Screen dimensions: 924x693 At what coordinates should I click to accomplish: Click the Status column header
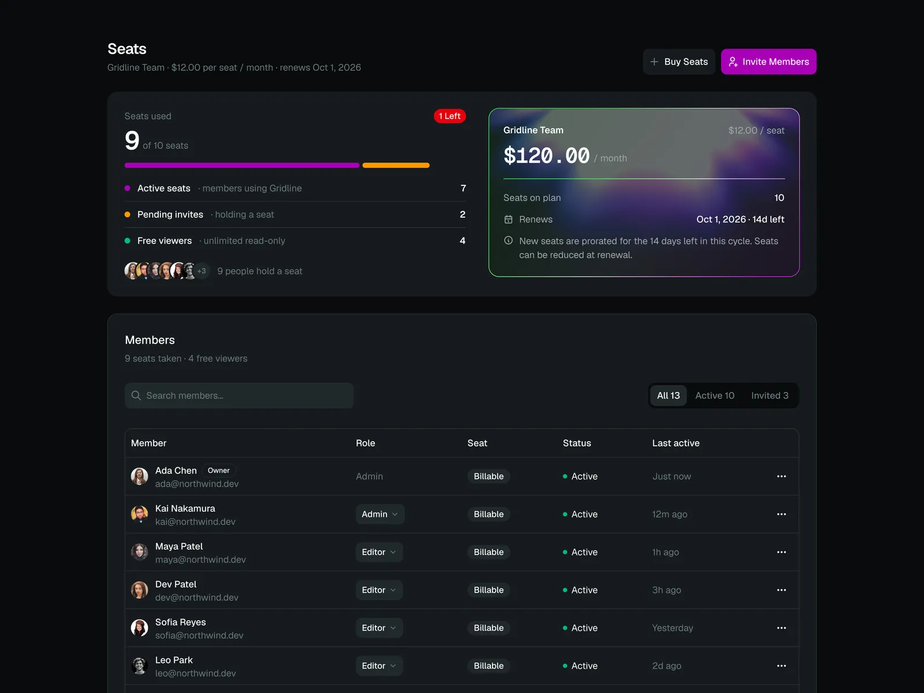(x=577, y=443)
